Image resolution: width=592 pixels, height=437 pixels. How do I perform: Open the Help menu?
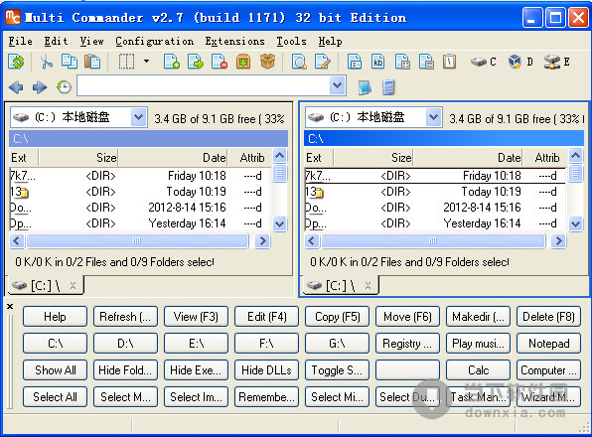[330, 41]
